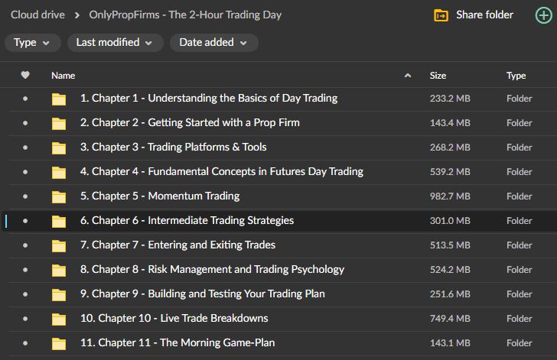Expand the Last modified filter
This screenshot has width=557, height=360.
click(114, 43)
